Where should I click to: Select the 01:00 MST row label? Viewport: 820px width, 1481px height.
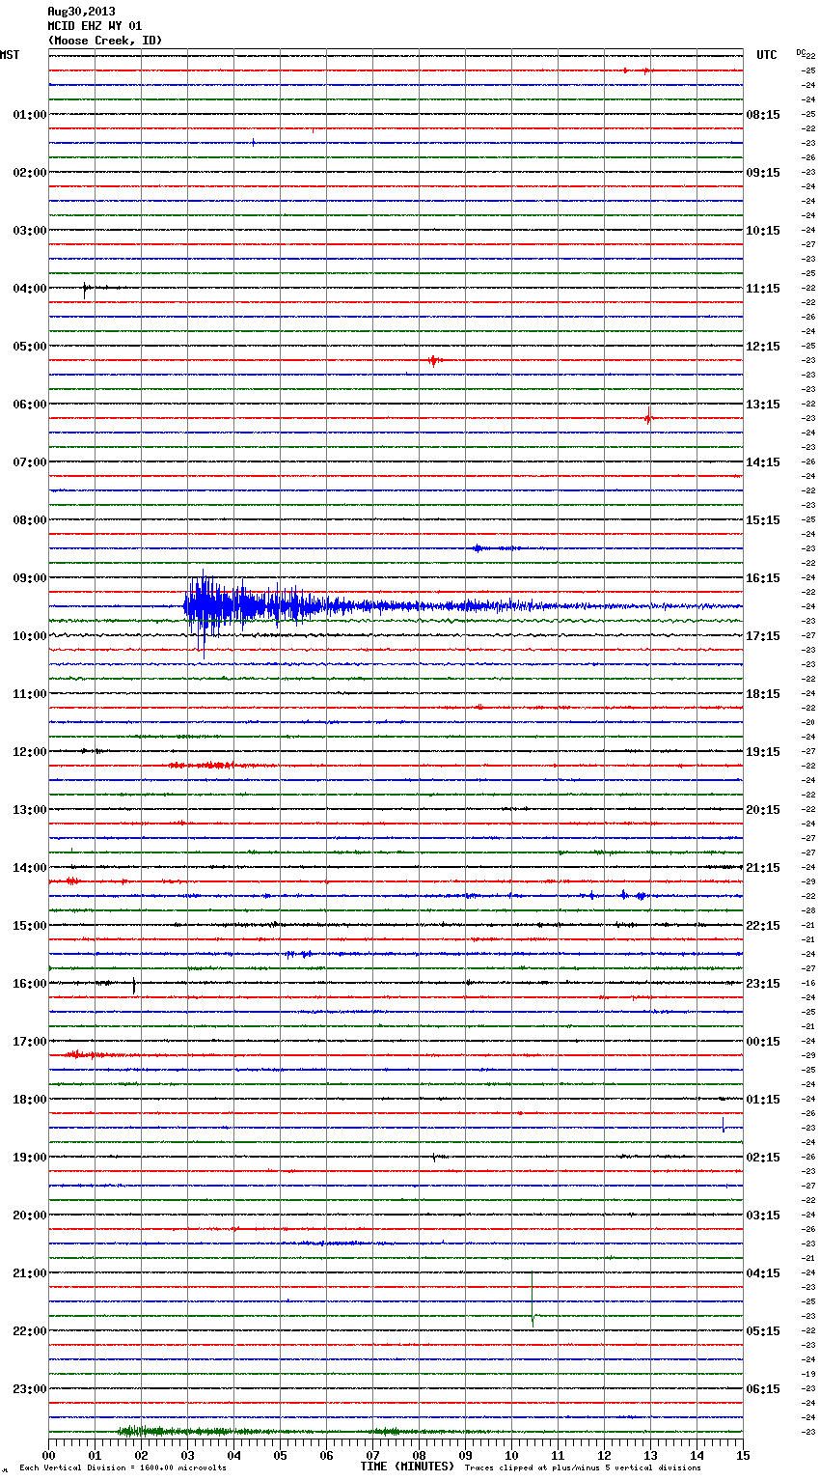tap(29, 115)
